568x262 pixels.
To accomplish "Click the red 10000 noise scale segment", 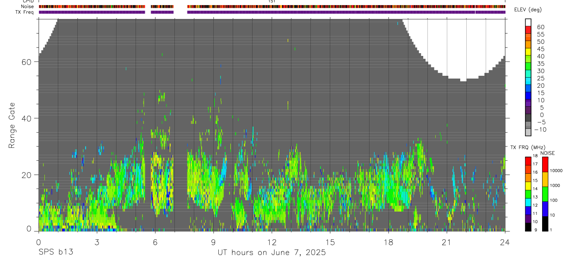I will [545, 165].
